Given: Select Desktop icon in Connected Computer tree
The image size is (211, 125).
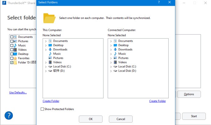Looking at the screenshot, I should click(115, 45).
